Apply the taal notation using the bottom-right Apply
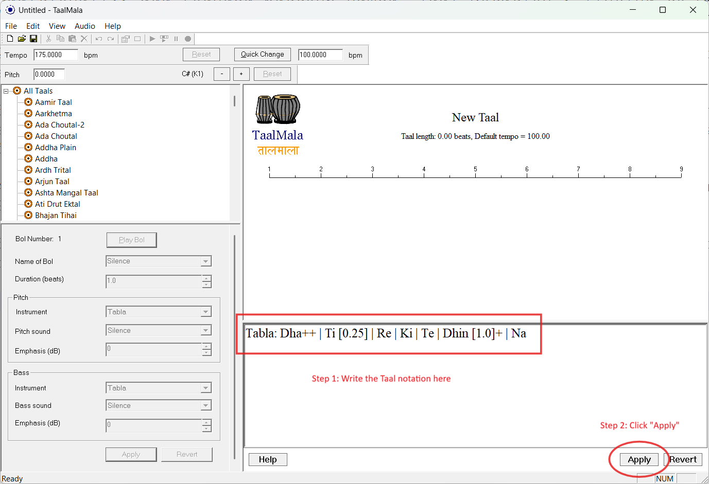Screen dimensions: 709x484 (x=639, y=460)
